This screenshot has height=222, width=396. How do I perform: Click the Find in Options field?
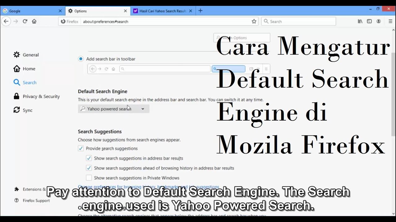pyautogui.click(x=242, y=38)
